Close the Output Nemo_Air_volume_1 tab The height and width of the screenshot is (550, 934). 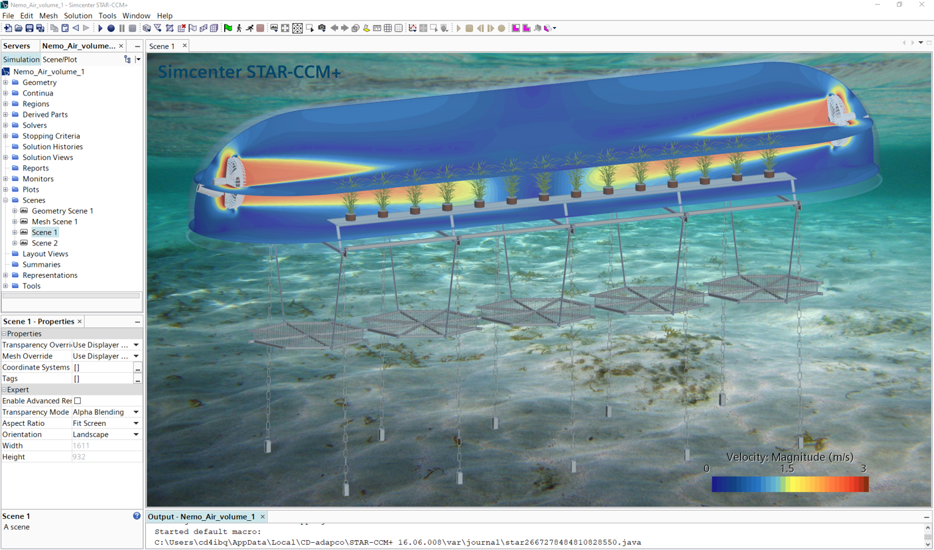(263, 517)
